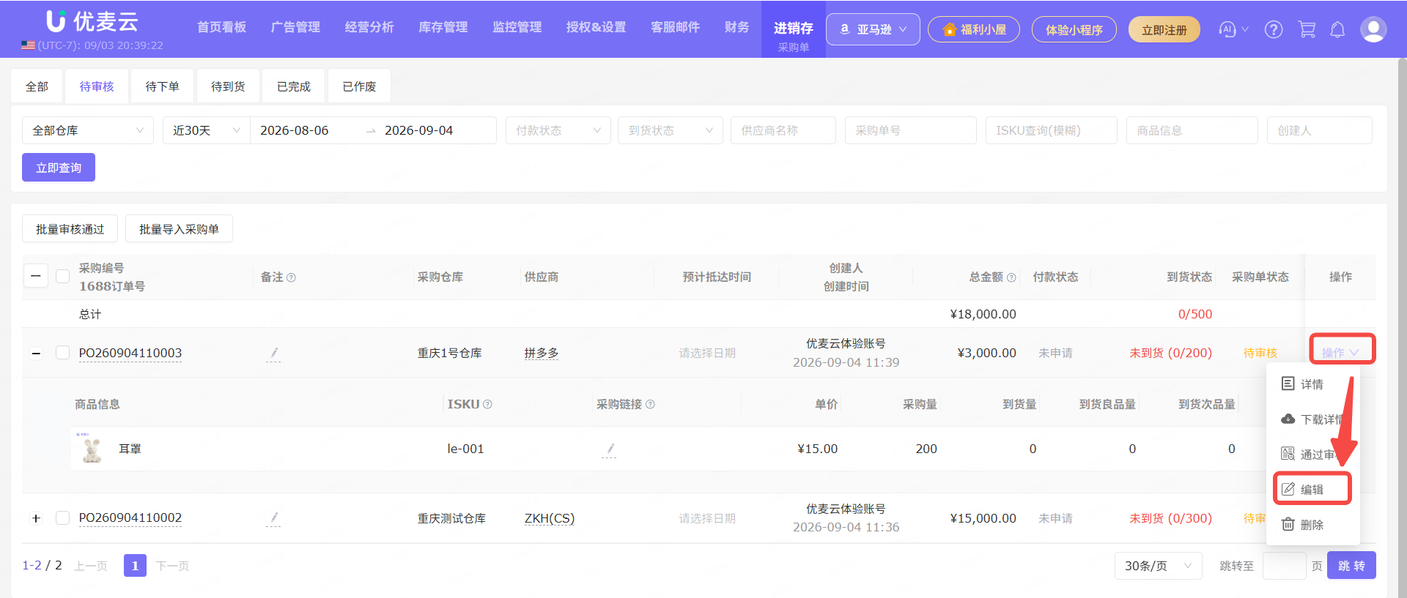Edit the note pencil icon for PO260904110002

point(273,518)
